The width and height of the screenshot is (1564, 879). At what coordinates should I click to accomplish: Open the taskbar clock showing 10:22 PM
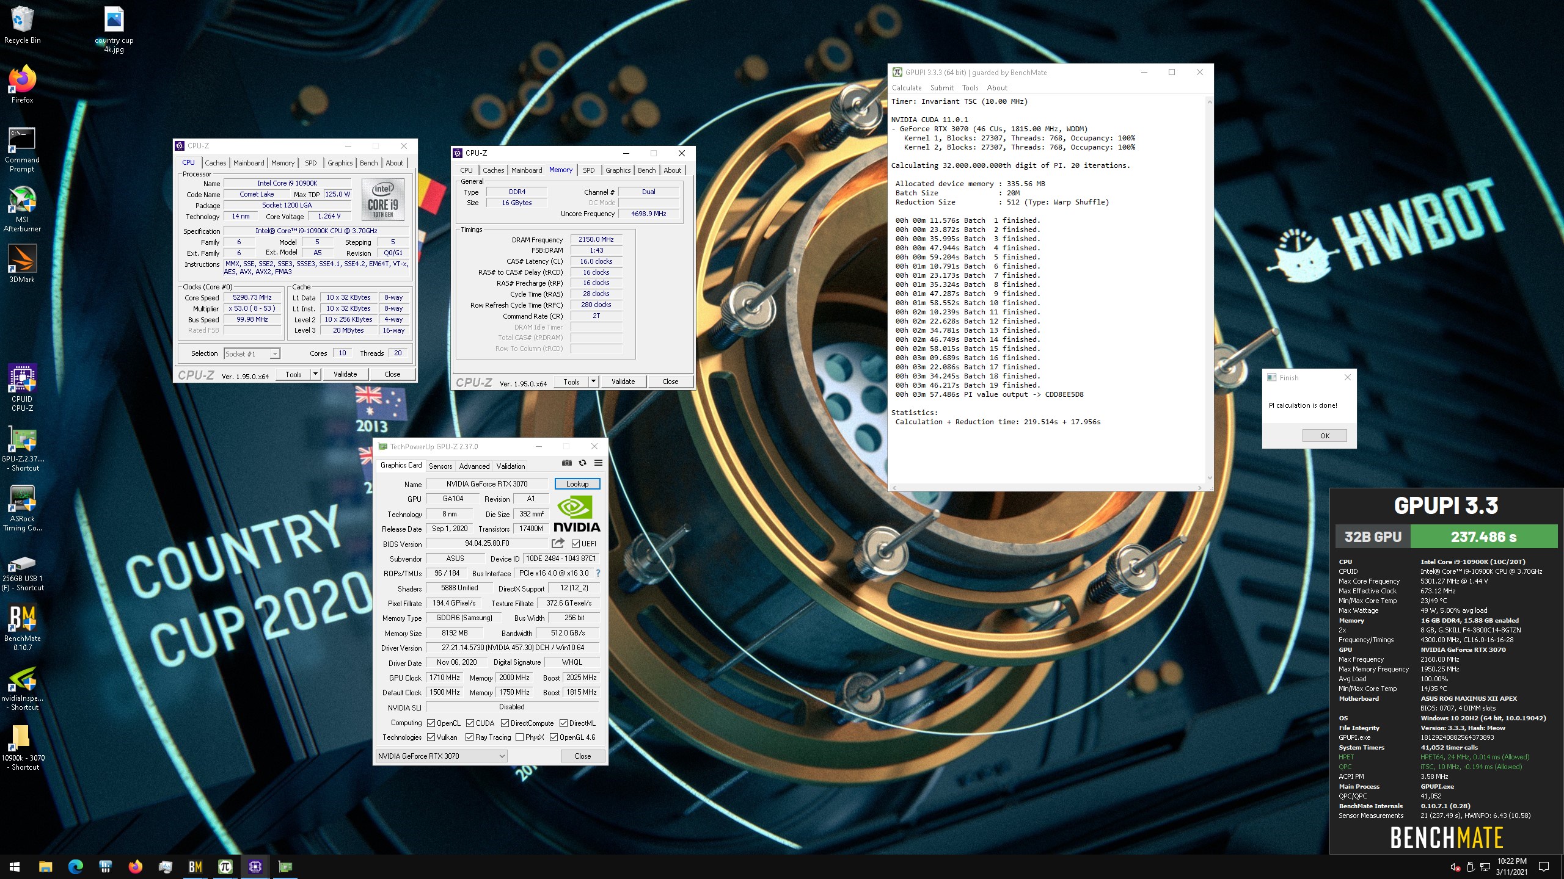(x=1511, y=867)
